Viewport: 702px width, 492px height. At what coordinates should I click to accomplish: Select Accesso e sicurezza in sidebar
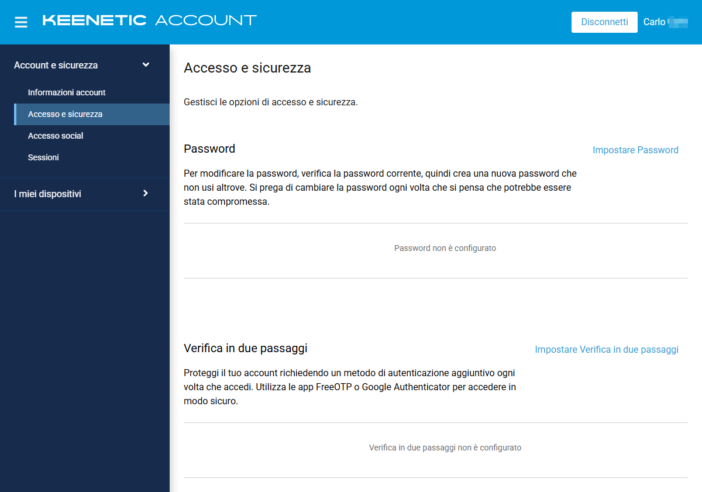tap(92, 114)
